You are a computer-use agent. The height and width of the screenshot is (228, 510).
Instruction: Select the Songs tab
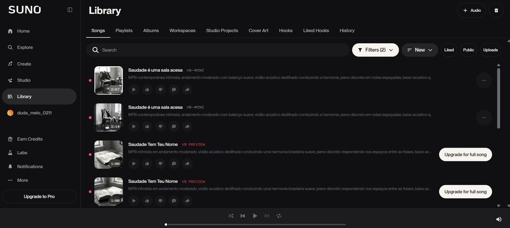(98, 31)
